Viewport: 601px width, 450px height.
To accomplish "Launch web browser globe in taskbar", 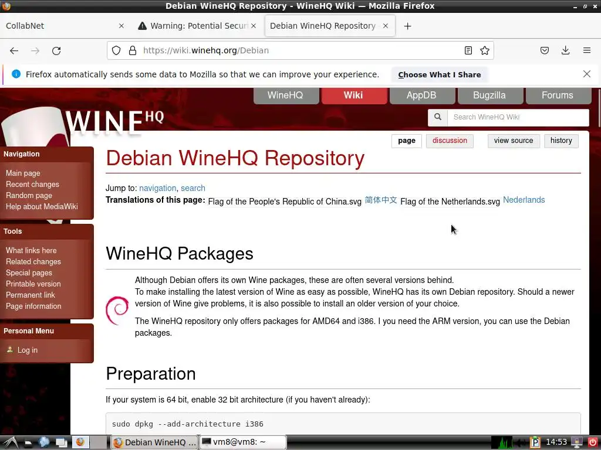I will coord(43,442).
